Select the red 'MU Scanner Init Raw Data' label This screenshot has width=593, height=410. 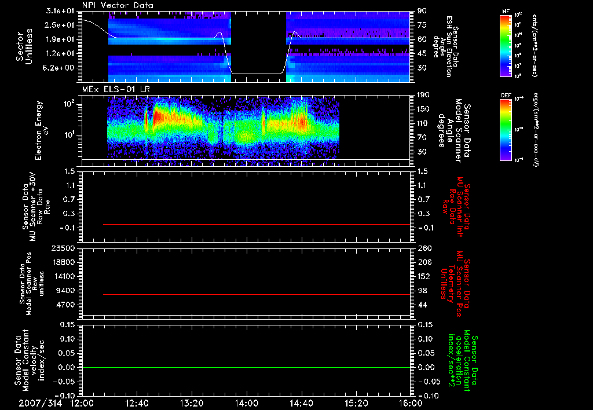tap(457, 207)
